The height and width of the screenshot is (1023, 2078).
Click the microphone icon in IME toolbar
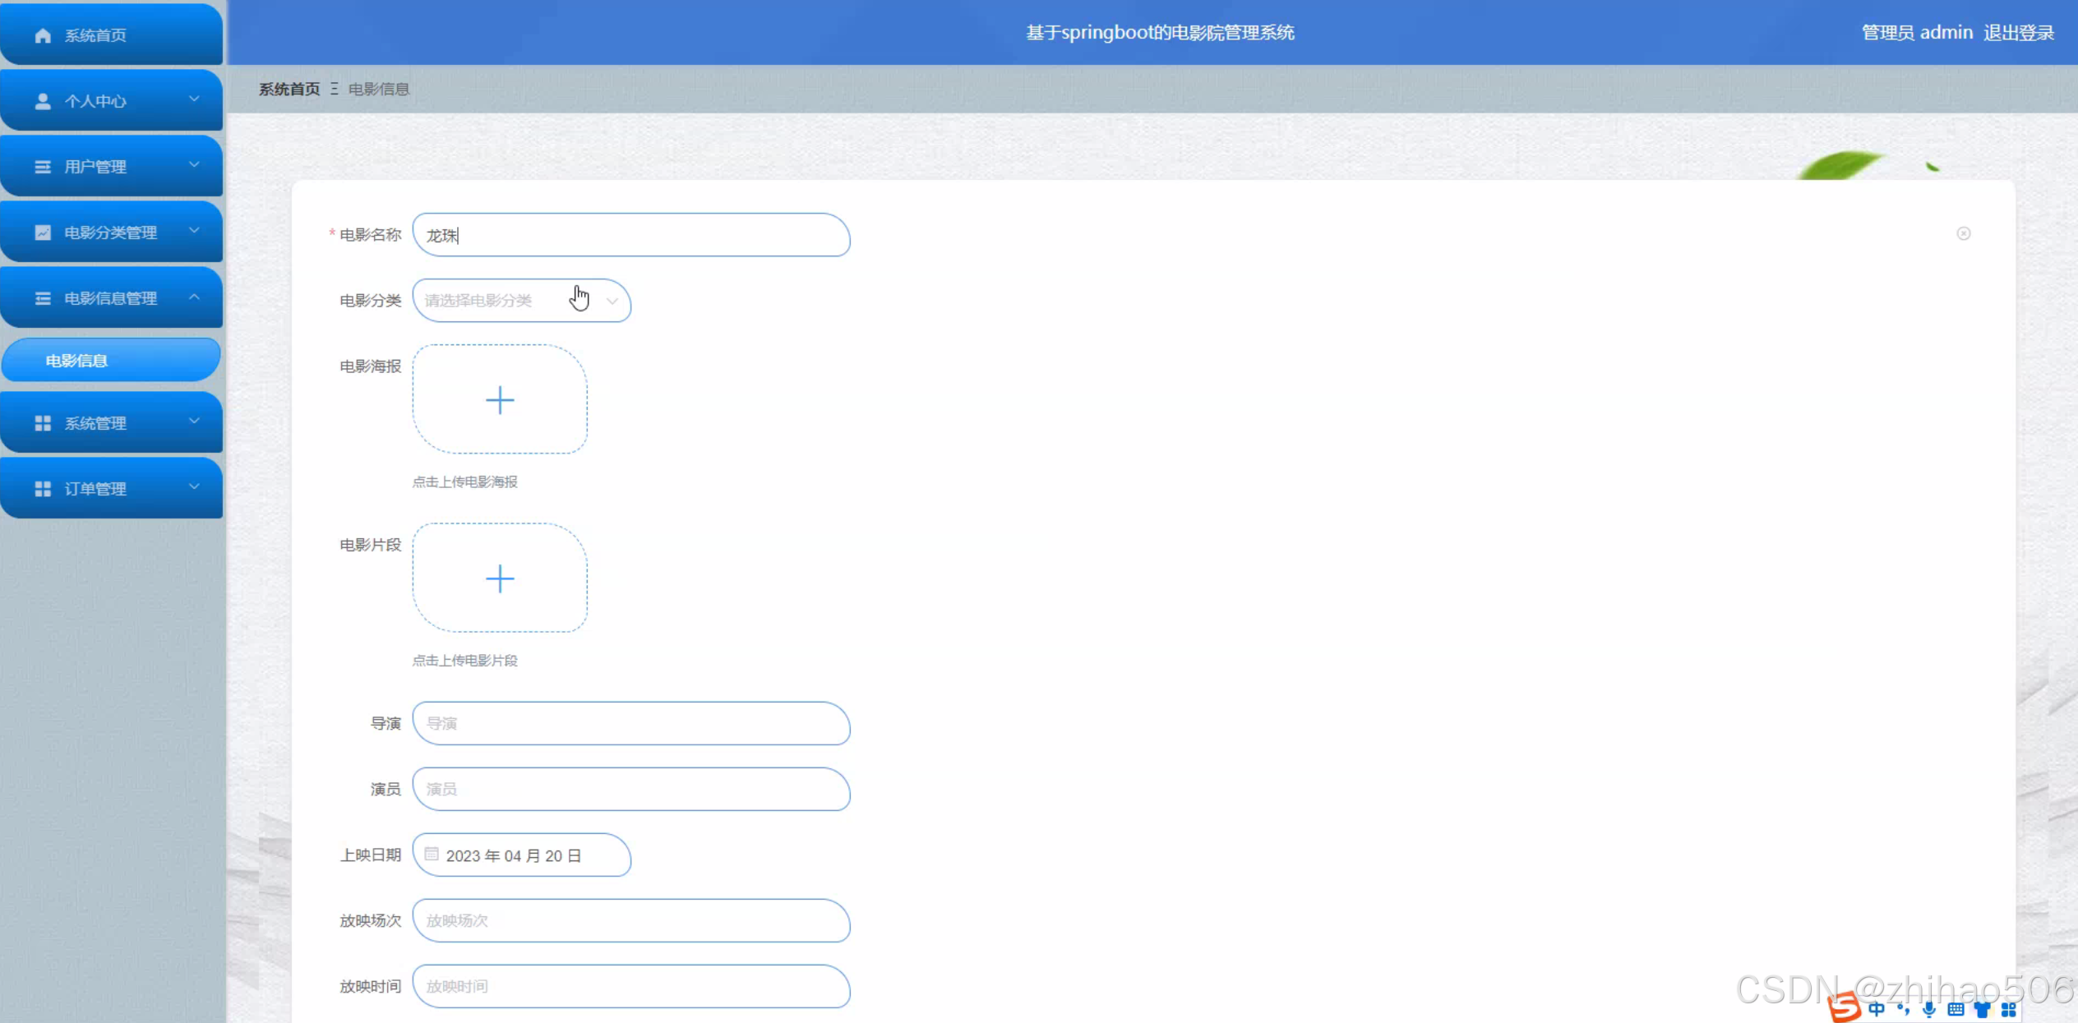click(1929, 1010)
